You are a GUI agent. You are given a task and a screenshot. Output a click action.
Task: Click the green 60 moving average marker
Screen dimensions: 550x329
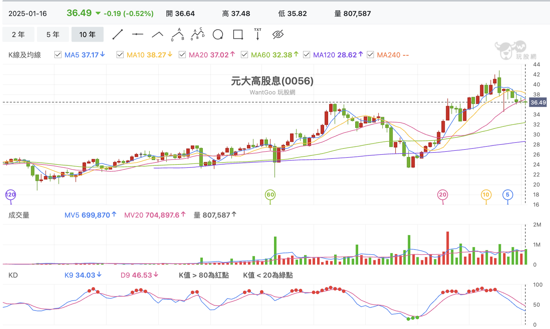pos(270,195)
